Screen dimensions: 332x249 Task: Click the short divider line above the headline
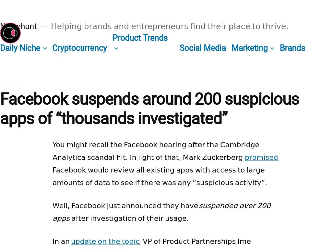coord(8,82)
